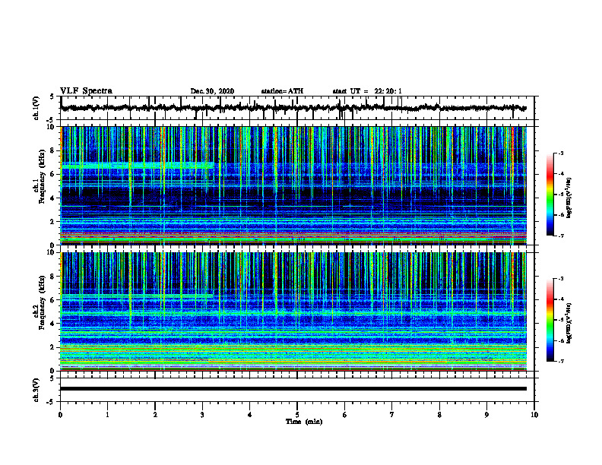Screen dimensions: 602x465
Task: Click time axis tick label '3'
Action: point(202,415)
